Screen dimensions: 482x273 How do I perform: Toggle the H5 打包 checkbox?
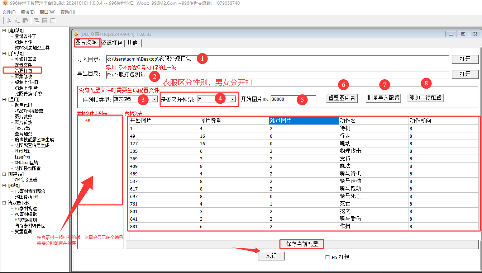point(327,257)
